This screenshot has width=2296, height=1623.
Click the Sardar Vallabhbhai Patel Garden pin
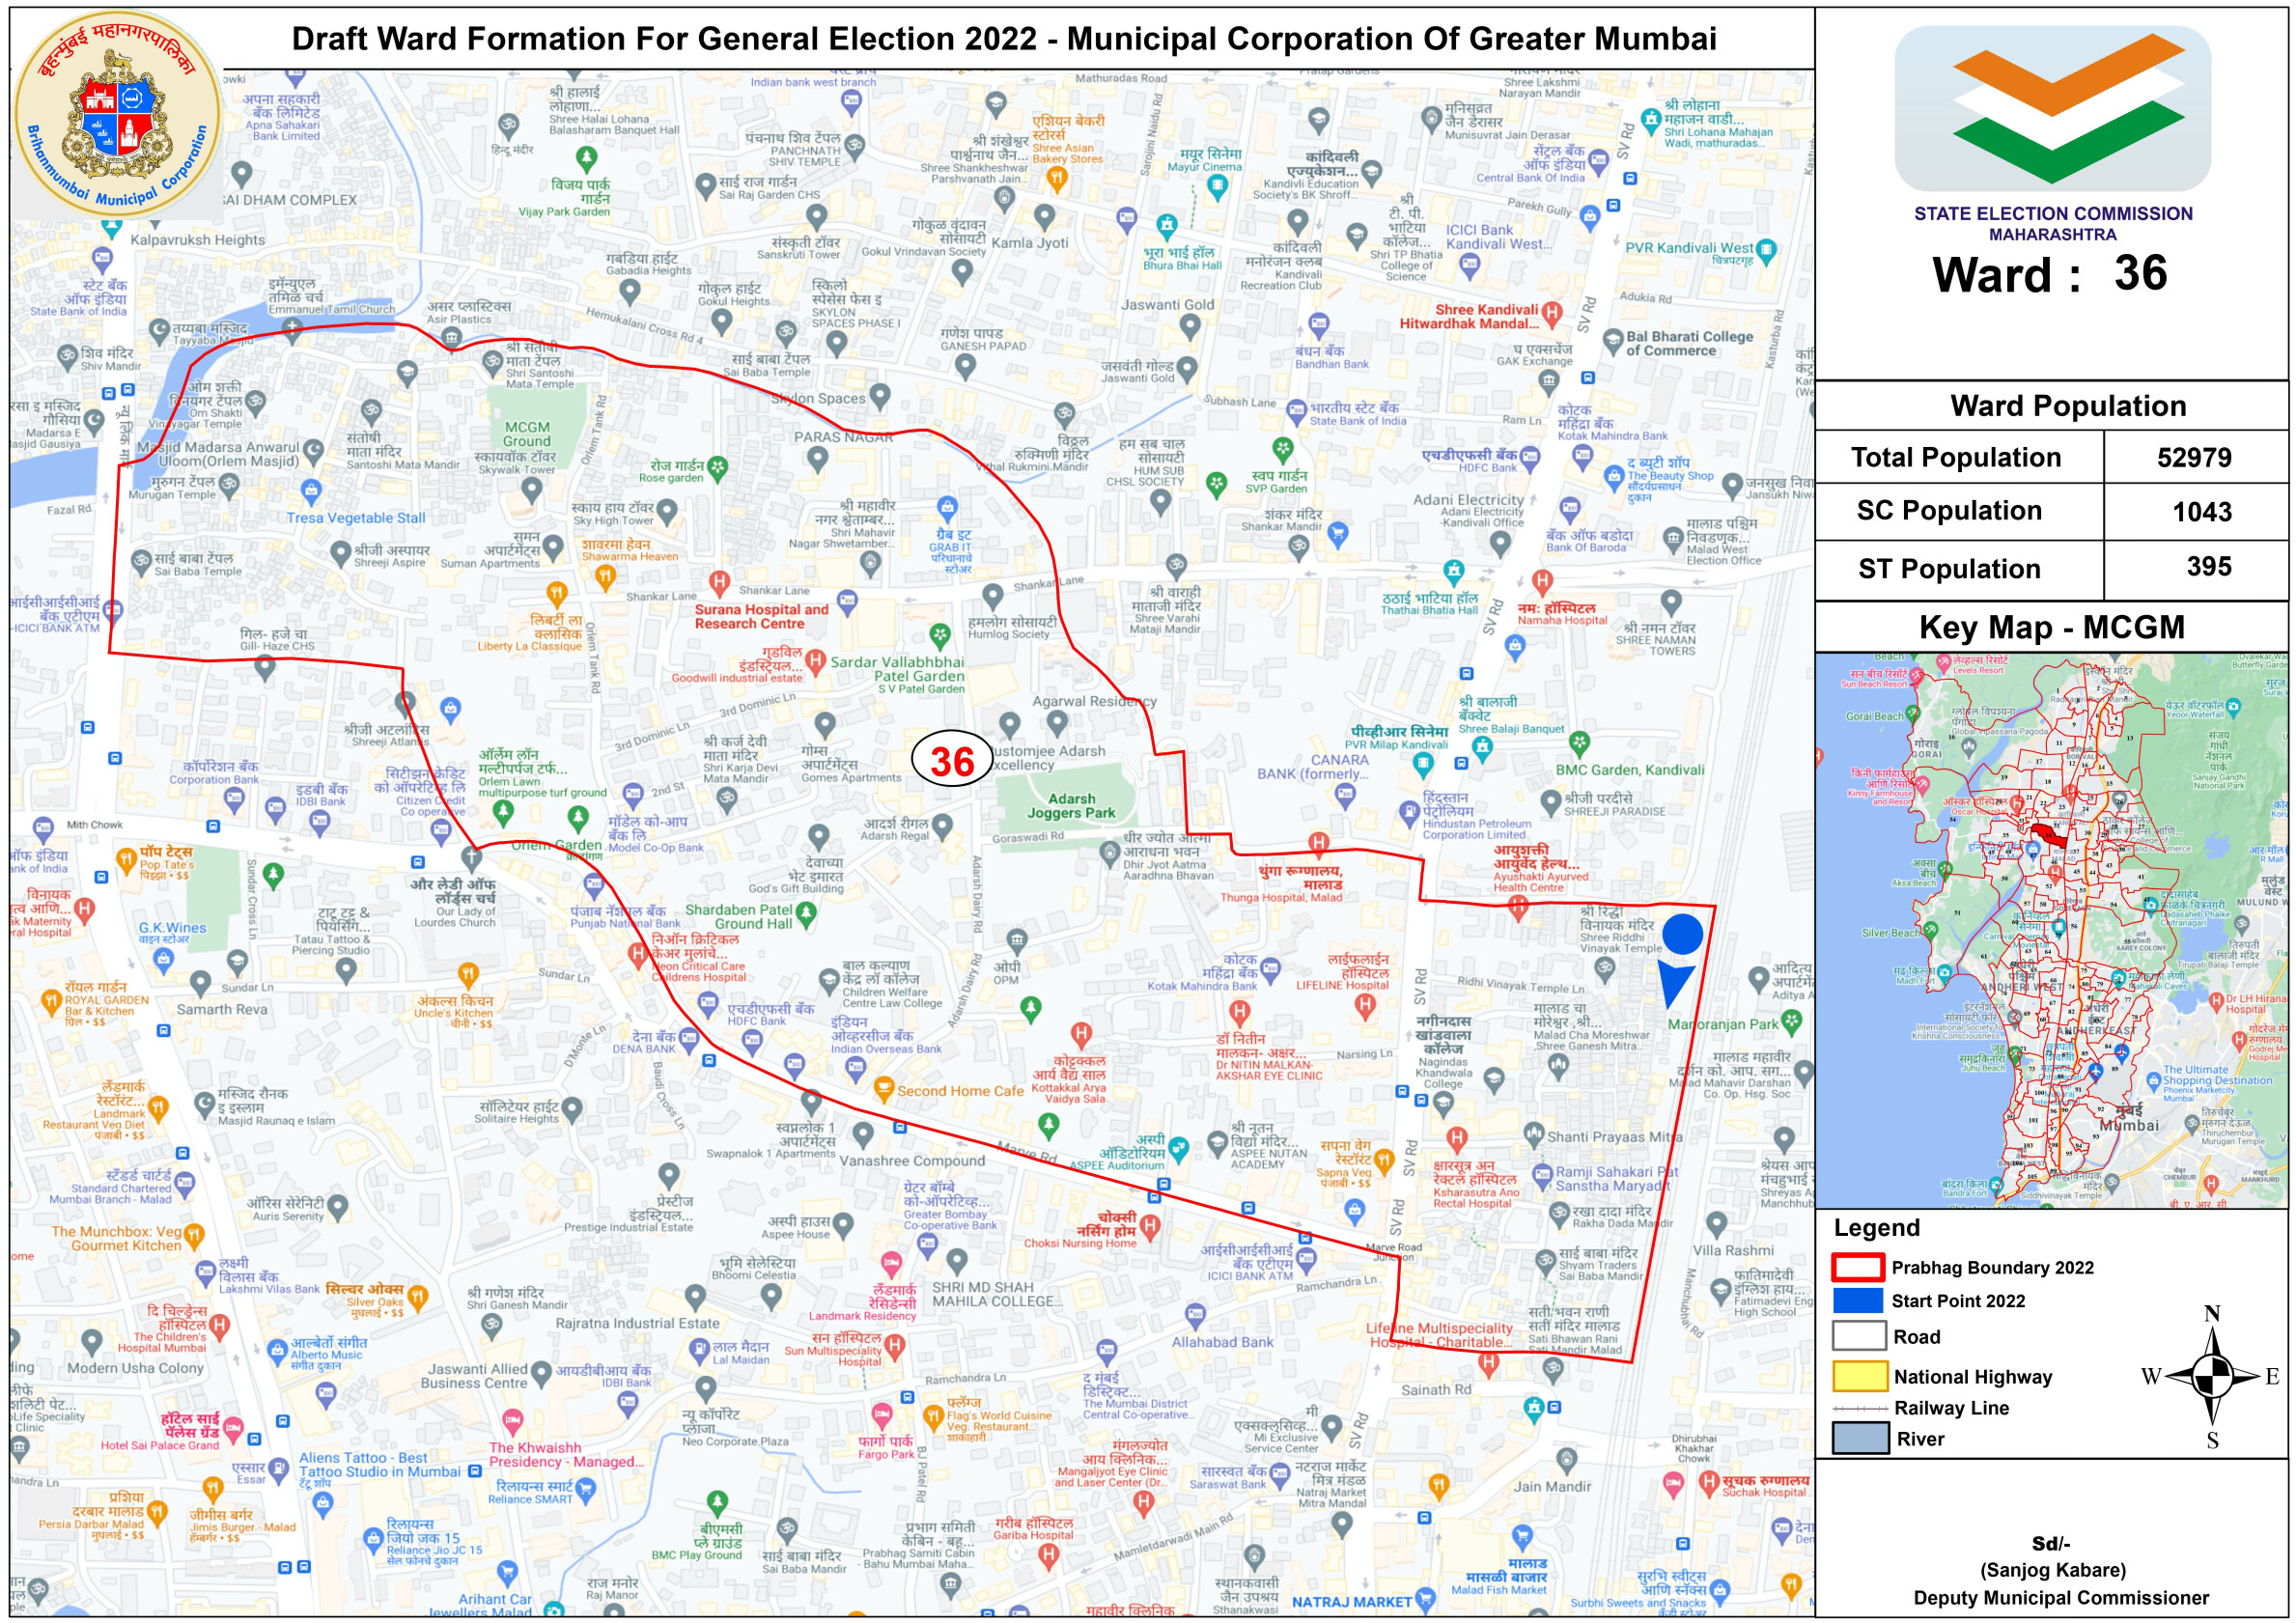coord(939,634)
